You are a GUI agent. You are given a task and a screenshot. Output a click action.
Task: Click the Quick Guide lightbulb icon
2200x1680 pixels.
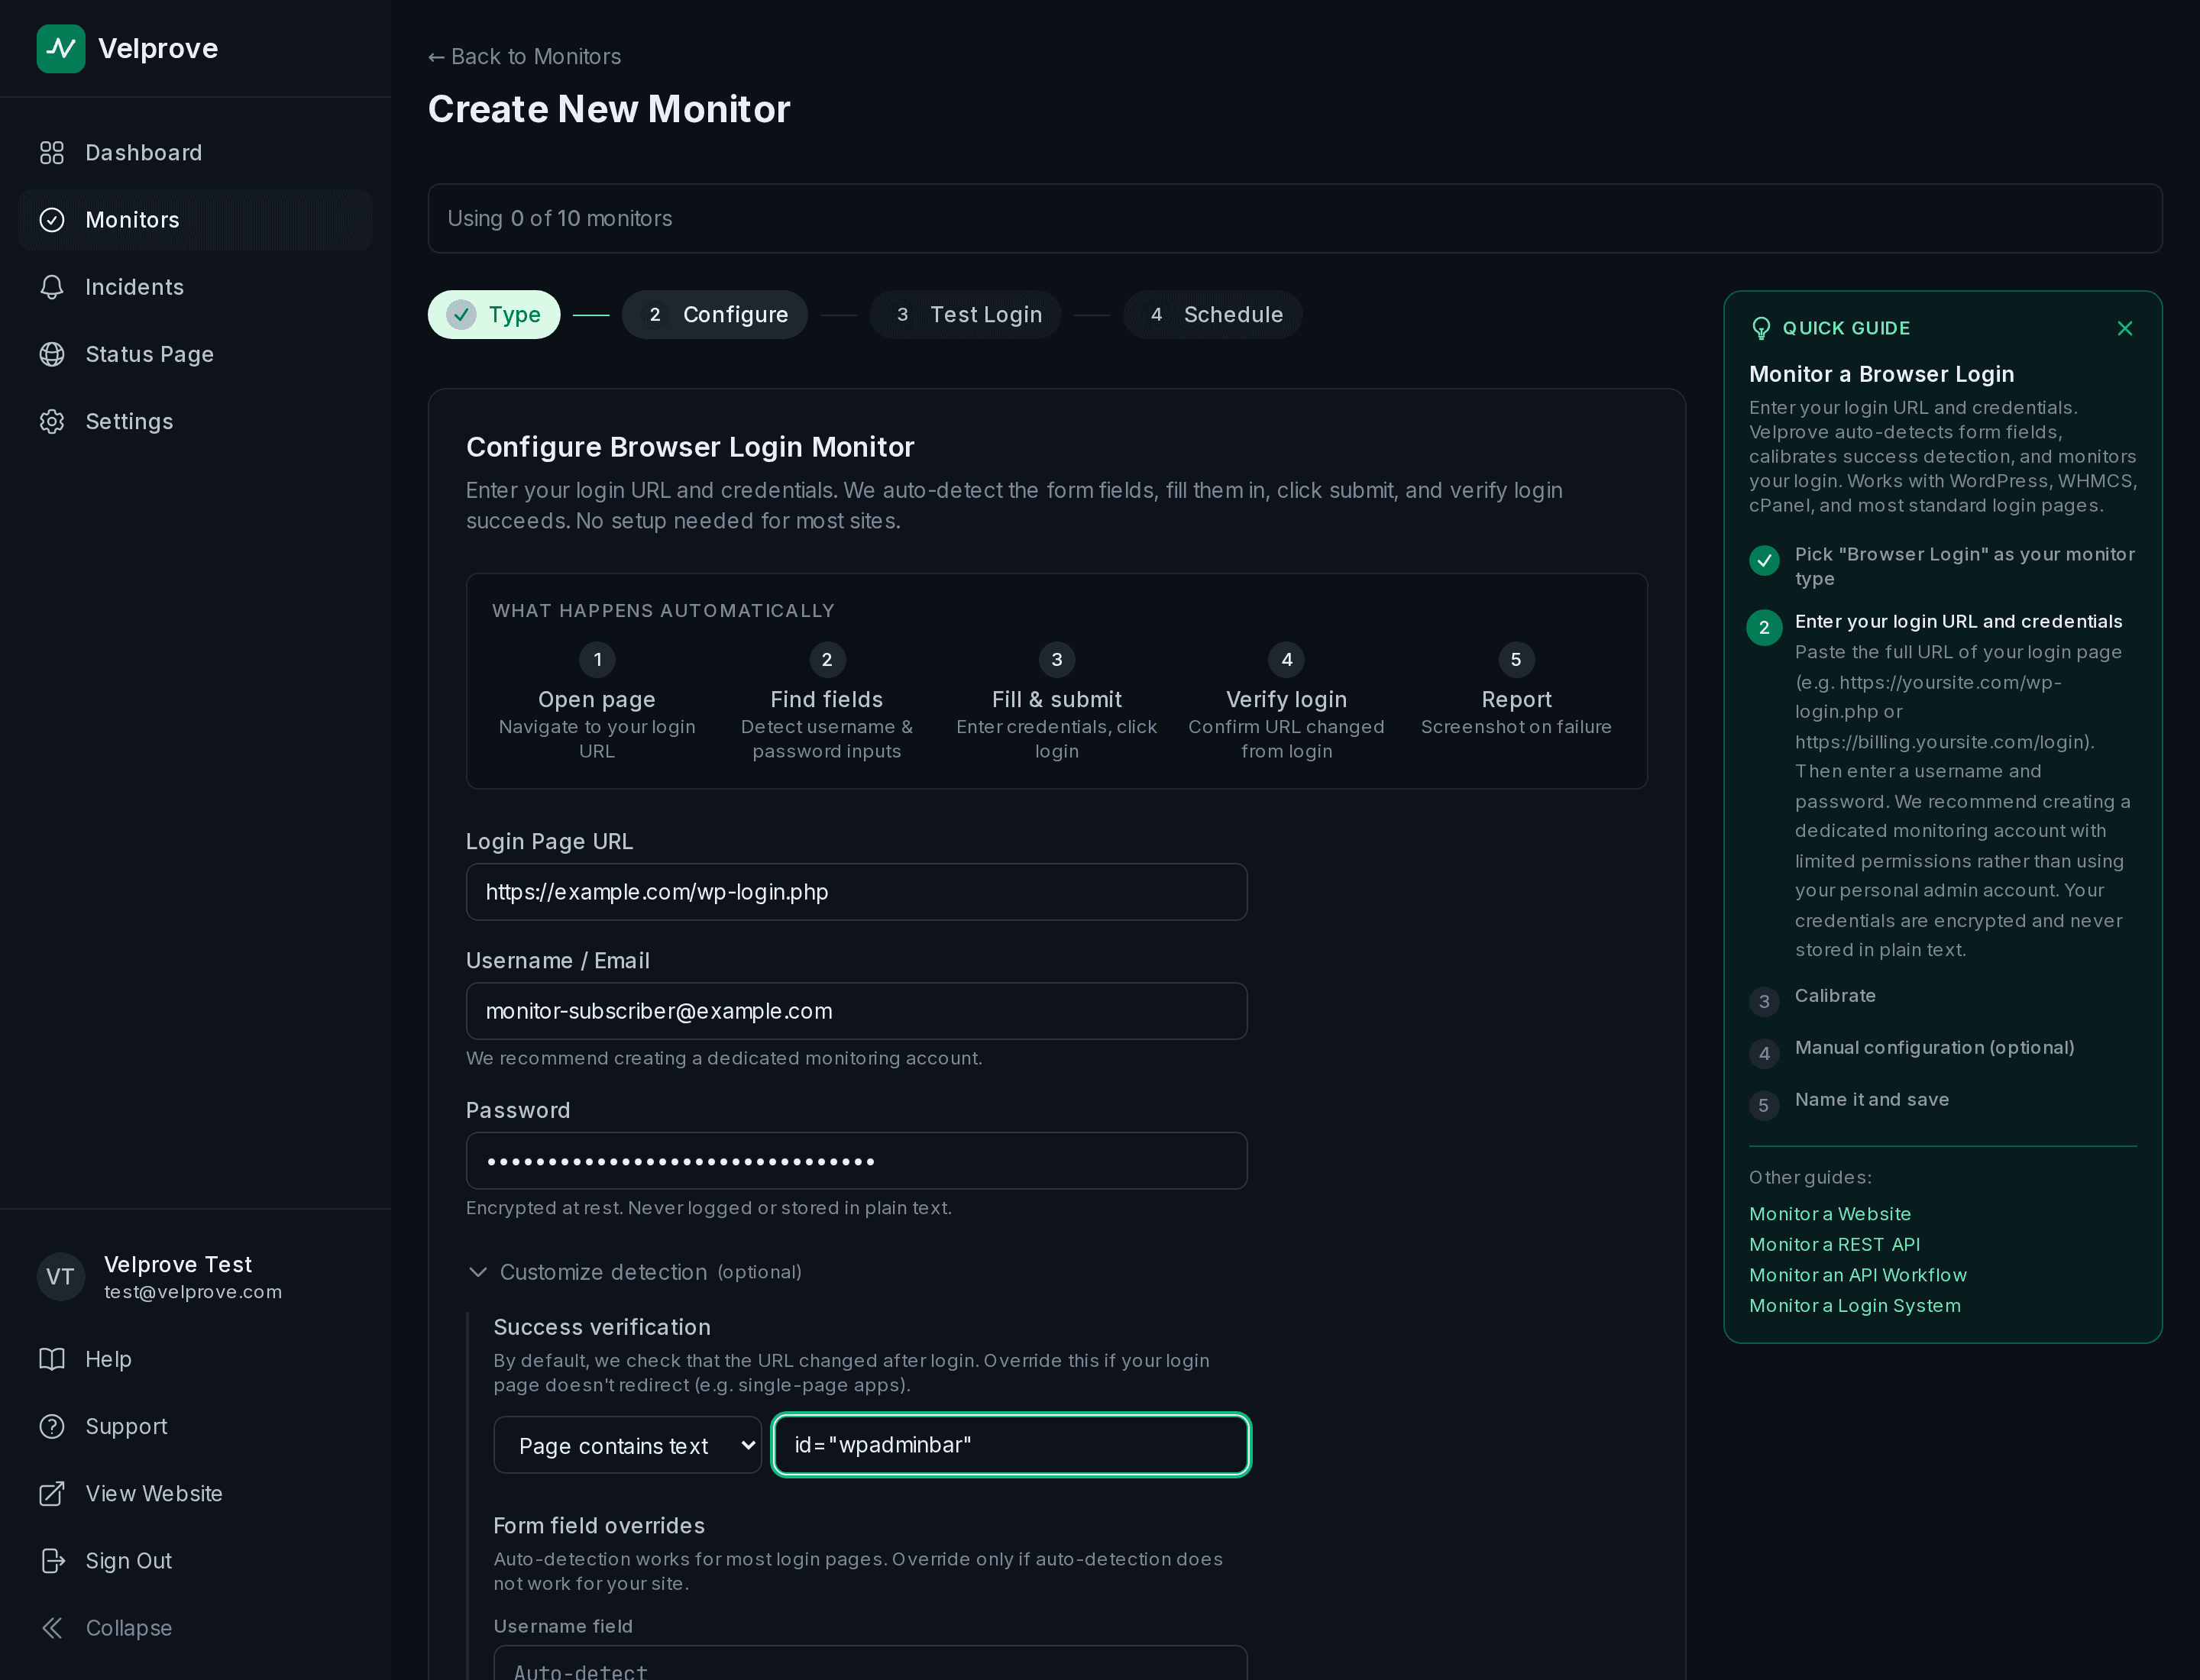[1761, 328]
